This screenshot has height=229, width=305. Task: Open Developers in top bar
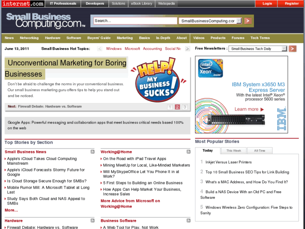pos(95,3)
